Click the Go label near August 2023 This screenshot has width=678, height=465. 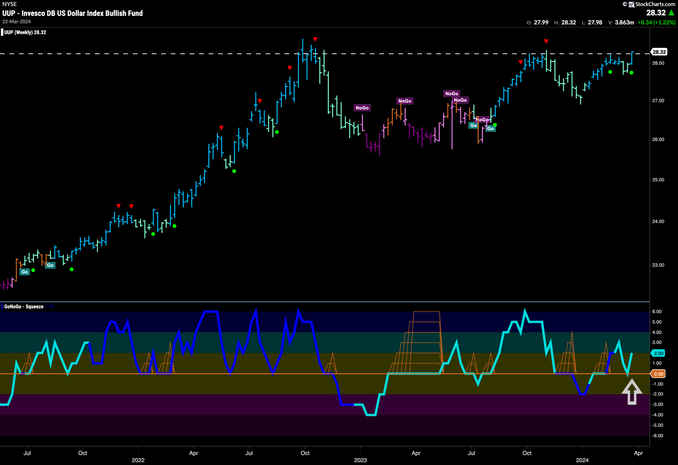click(490, 128)
